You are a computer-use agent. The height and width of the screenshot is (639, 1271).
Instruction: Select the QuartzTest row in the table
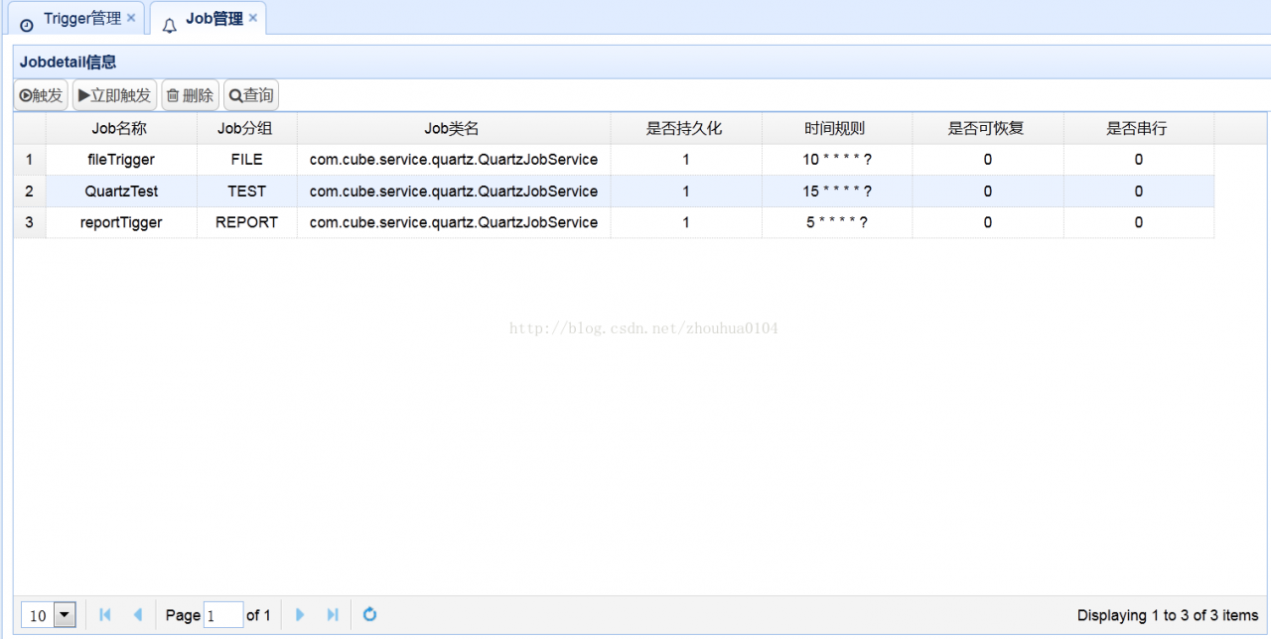tap(121, 191)
